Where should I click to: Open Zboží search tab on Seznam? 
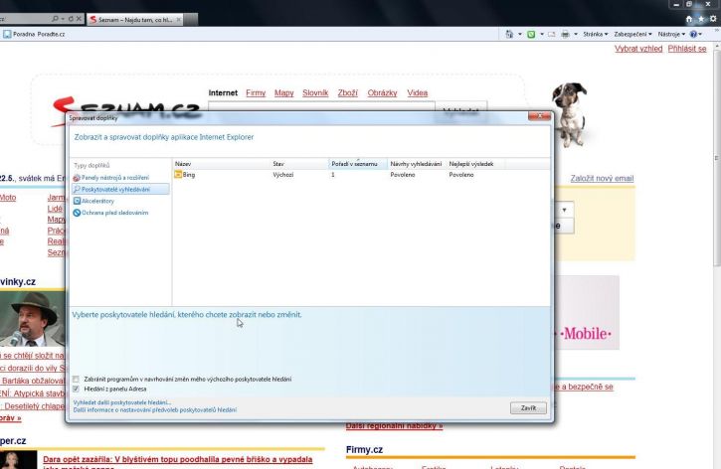[348, 92]
